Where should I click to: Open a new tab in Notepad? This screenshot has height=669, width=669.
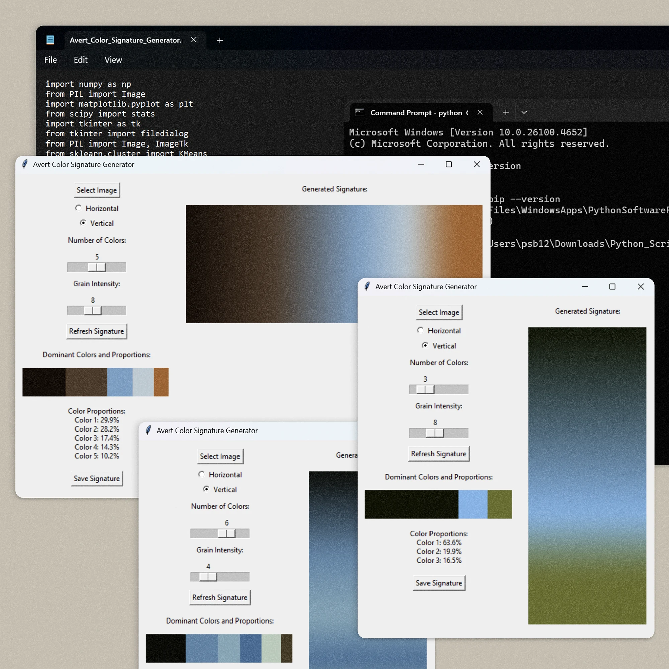click(219, 40)
